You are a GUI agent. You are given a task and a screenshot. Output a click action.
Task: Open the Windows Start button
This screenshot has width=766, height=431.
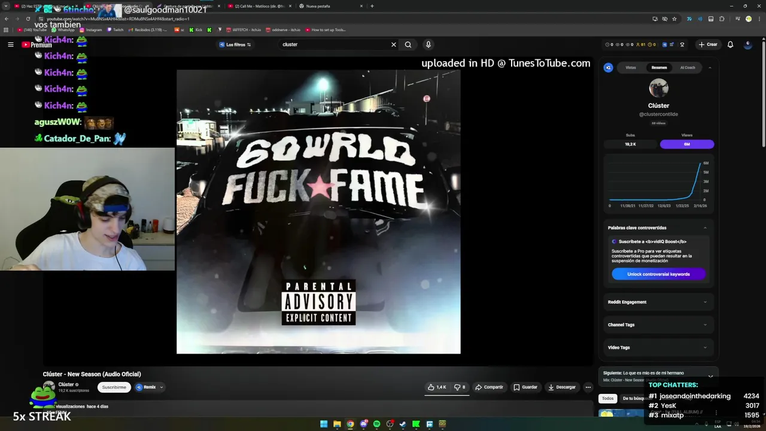point(324,424)
